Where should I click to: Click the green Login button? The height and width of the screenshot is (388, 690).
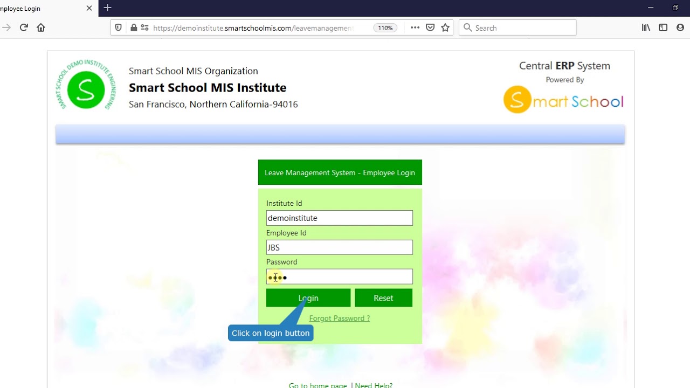pos(308,298)
